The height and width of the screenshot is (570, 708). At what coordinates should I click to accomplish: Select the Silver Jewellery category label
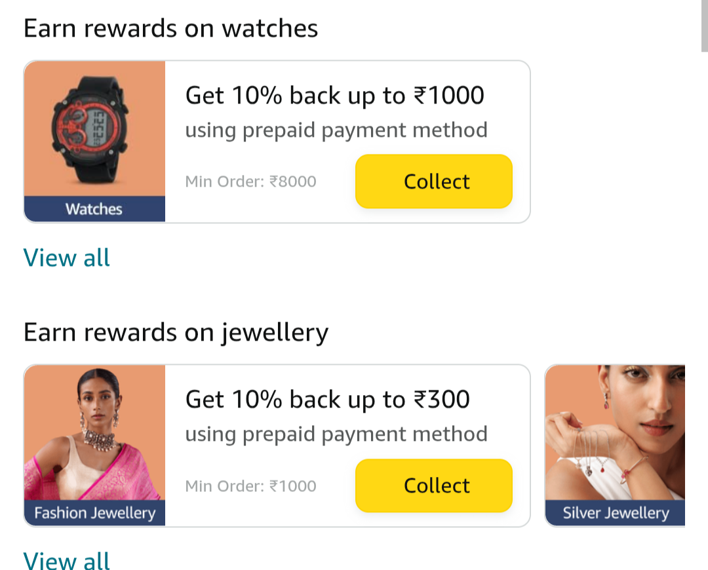pos(615,512)
